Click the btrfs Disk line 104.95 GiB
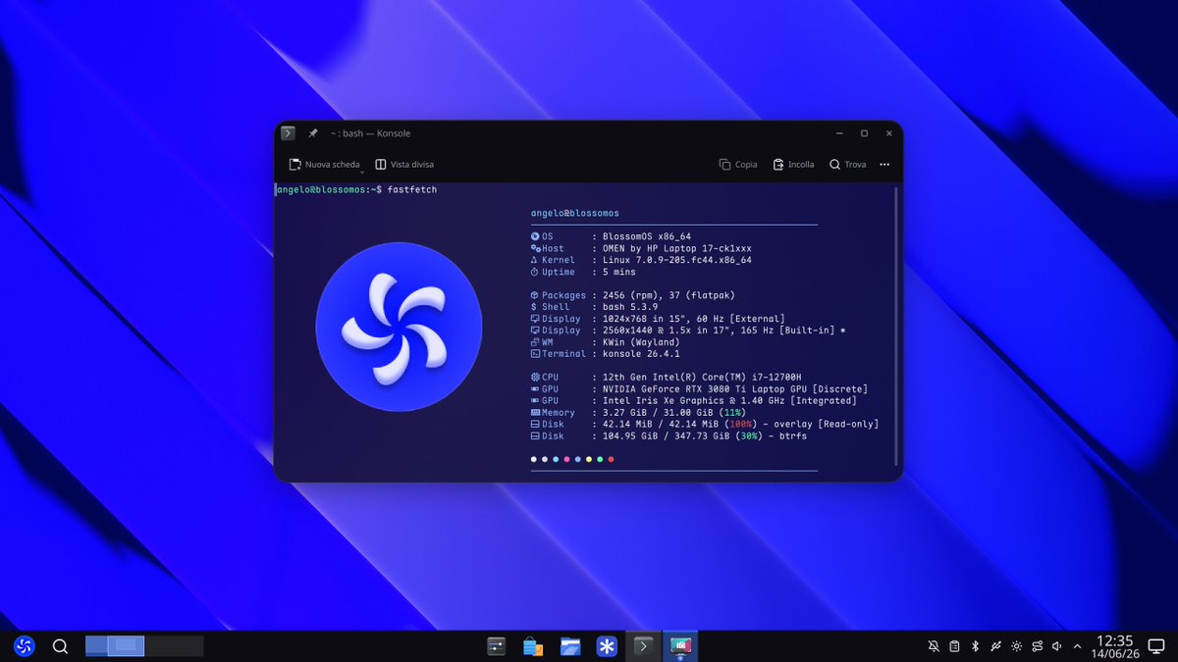 [669, 436]
